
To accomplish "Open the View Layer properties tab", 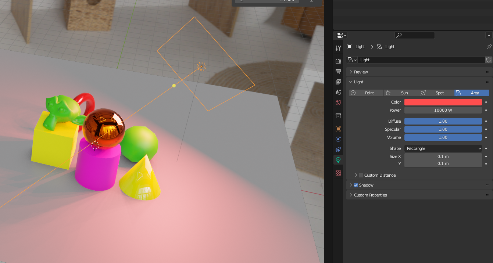I will point(338,82).
